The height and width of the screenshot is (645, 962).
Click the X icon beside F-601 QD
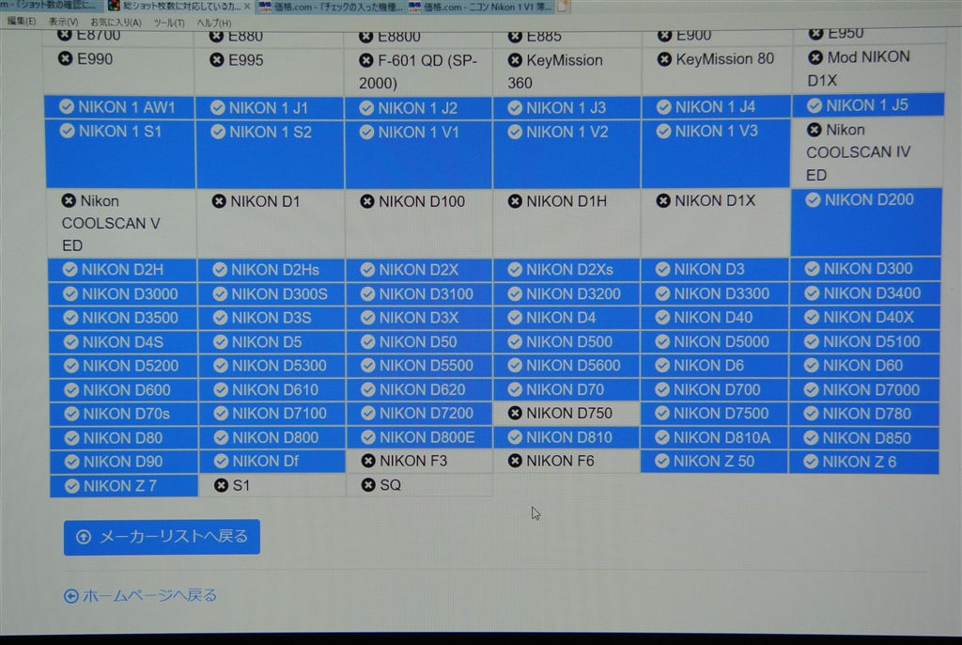[x=366, y=59]
